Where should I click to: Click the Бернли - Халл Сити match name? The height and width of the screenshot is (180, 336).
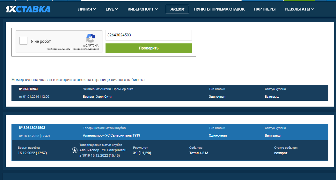coord(97,97)
